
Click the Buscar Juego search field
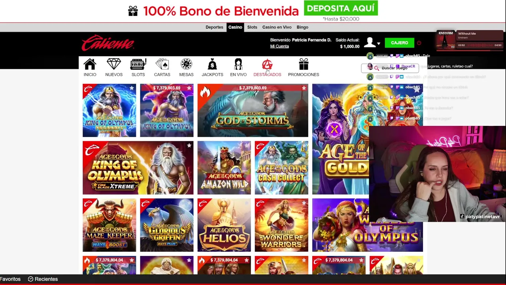click(390, 68)
